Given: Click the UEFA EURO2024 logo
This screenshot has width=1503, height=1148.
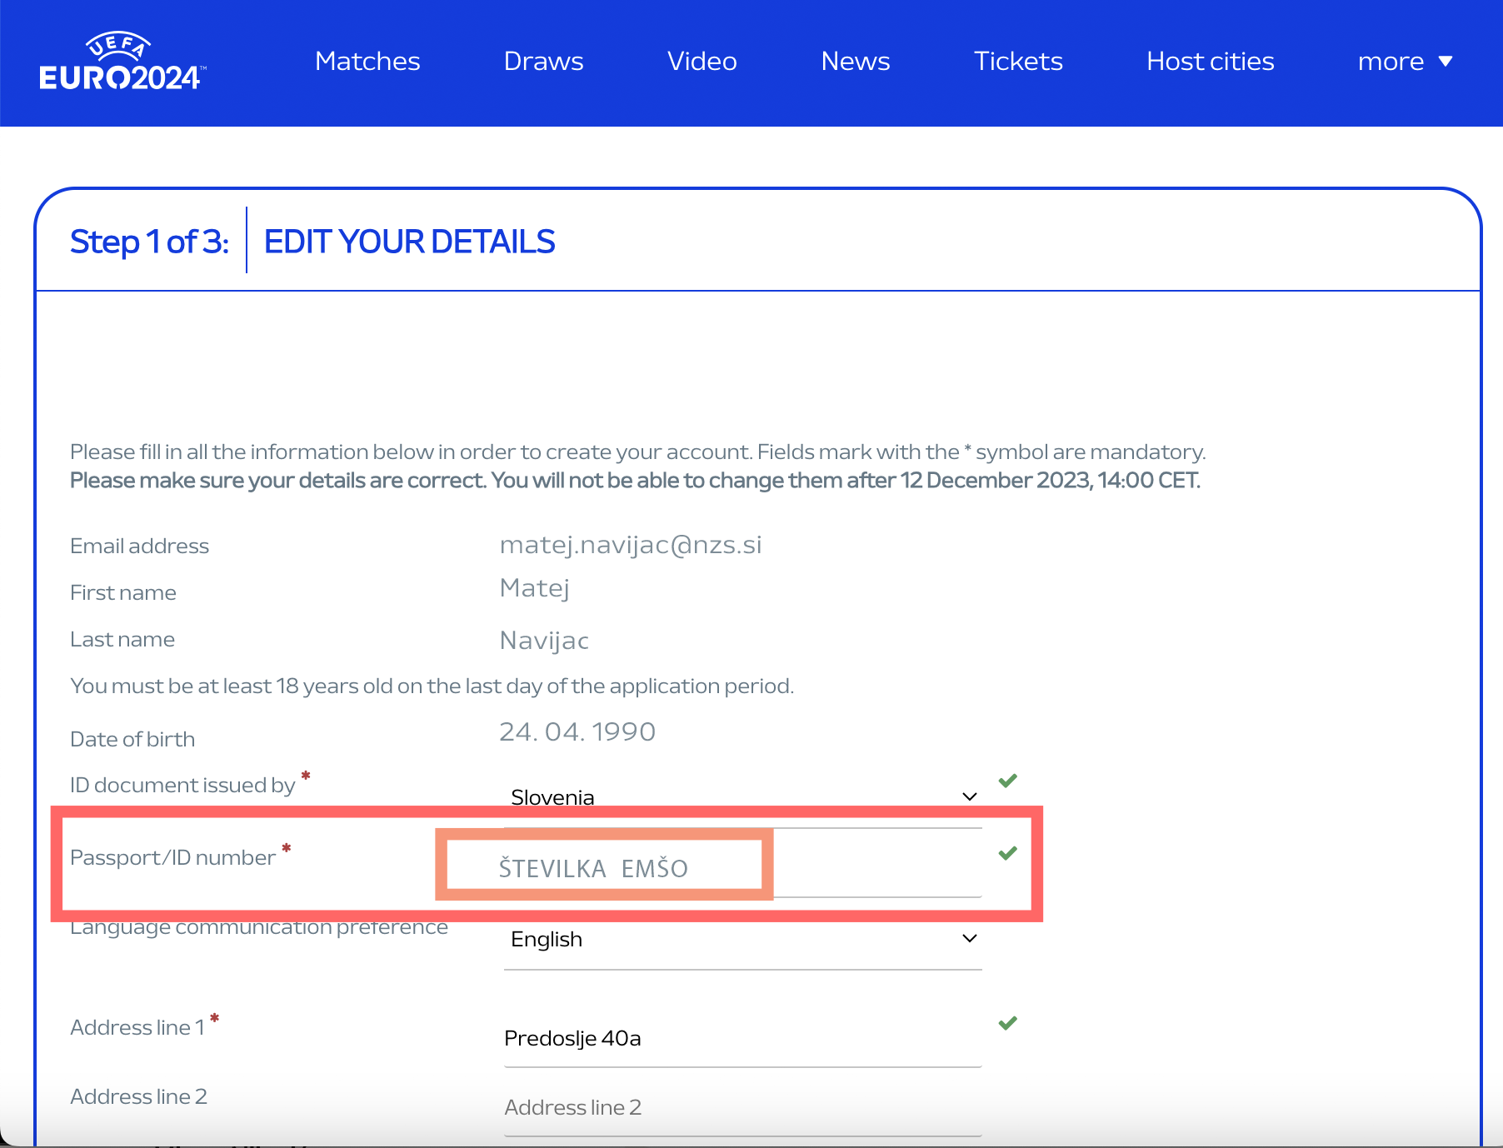Looking at the screenshot, I should [122, 62].
